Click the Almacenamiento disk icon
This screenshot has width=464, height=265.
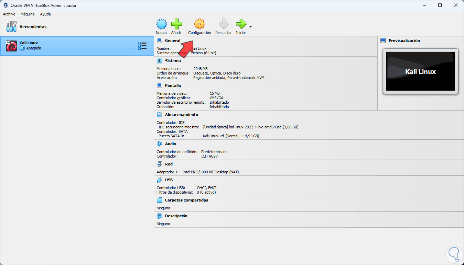[x=159, y=115]
